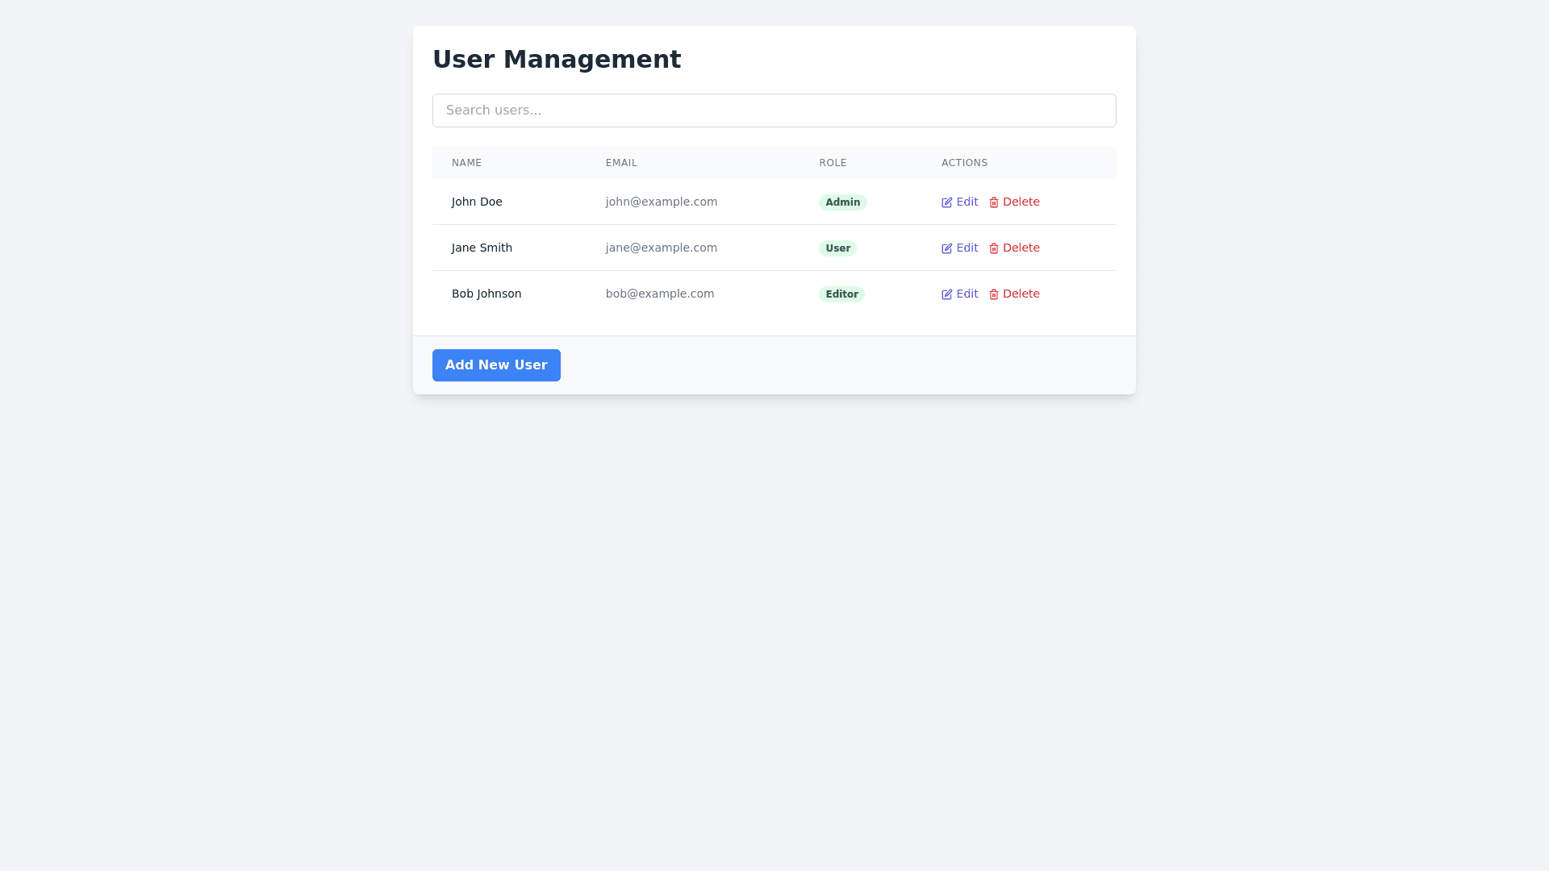Click the Actions column header

(964, 163)
